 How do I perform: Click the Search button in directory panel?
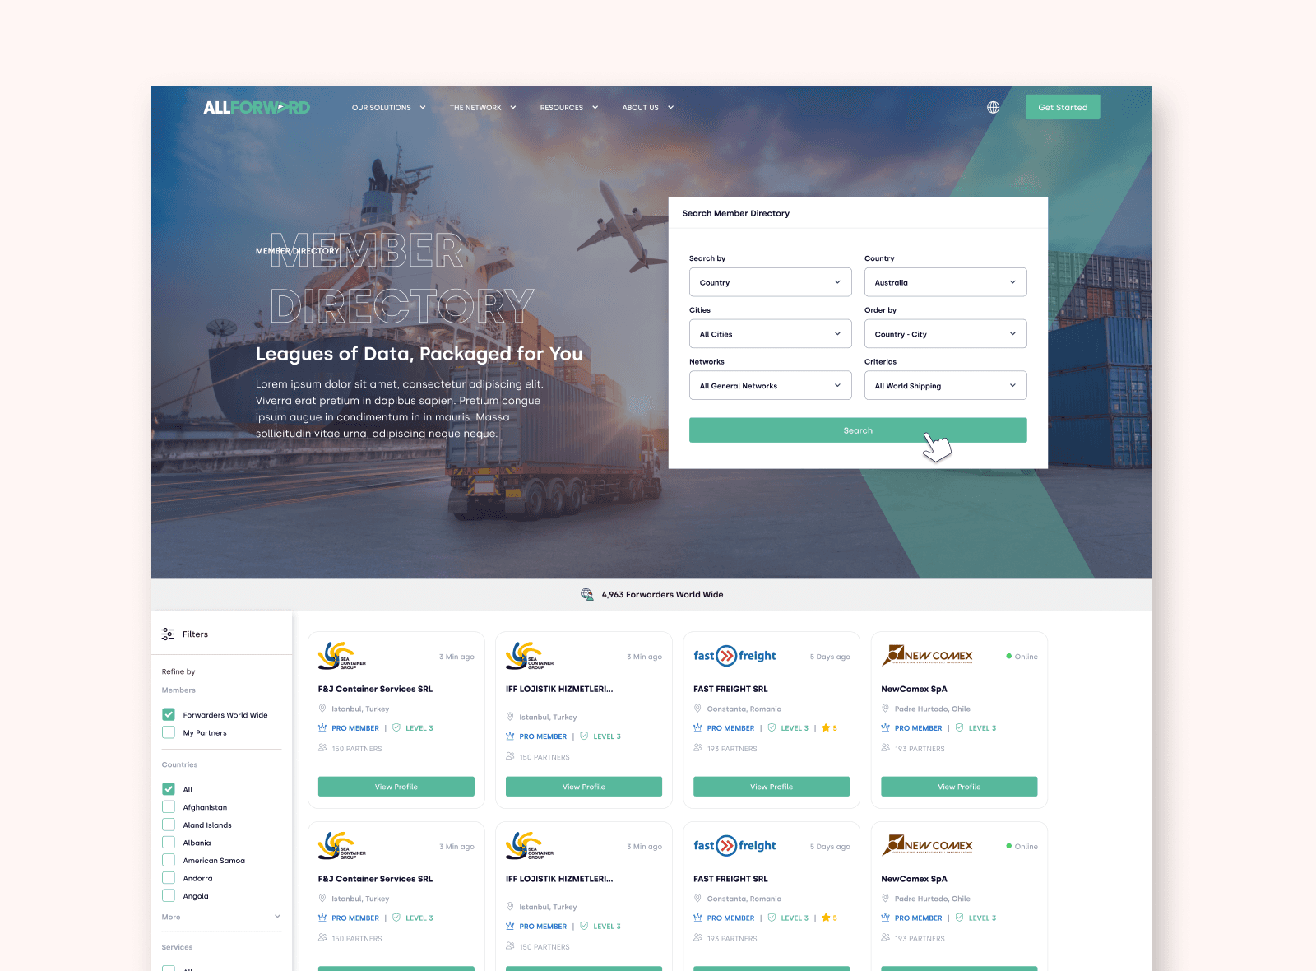(858, 430)
